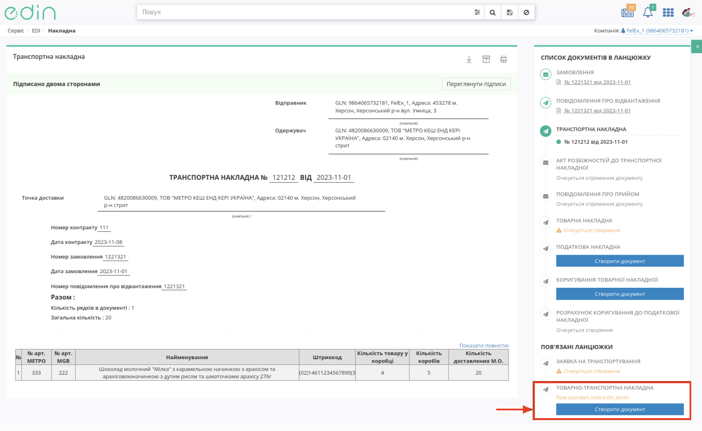Click Переглянути підписи button
The width and height of the screenshot is (702, 431).
point(476,84)
